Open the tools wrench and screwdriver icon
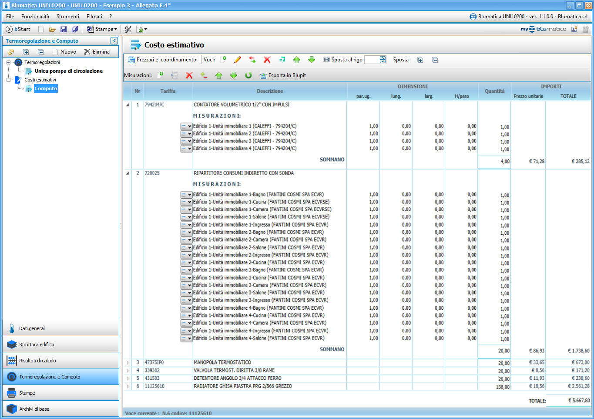Image resolution: width=594 pixels, height=419 pixels. point(128,29)
